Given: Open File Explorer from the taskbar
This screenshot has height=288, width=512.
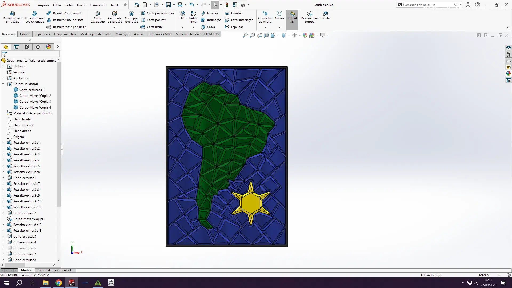Looking at the screenshot, I should point(45,283).
